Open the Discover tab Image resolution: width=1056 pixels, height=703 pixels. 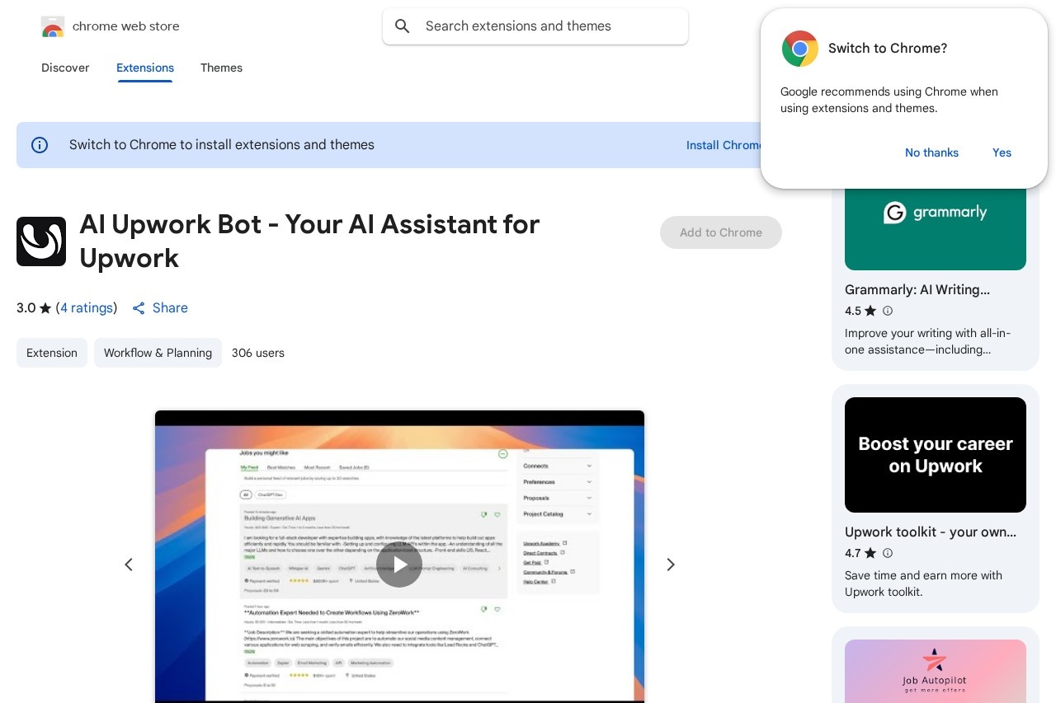tap(65, 68)
